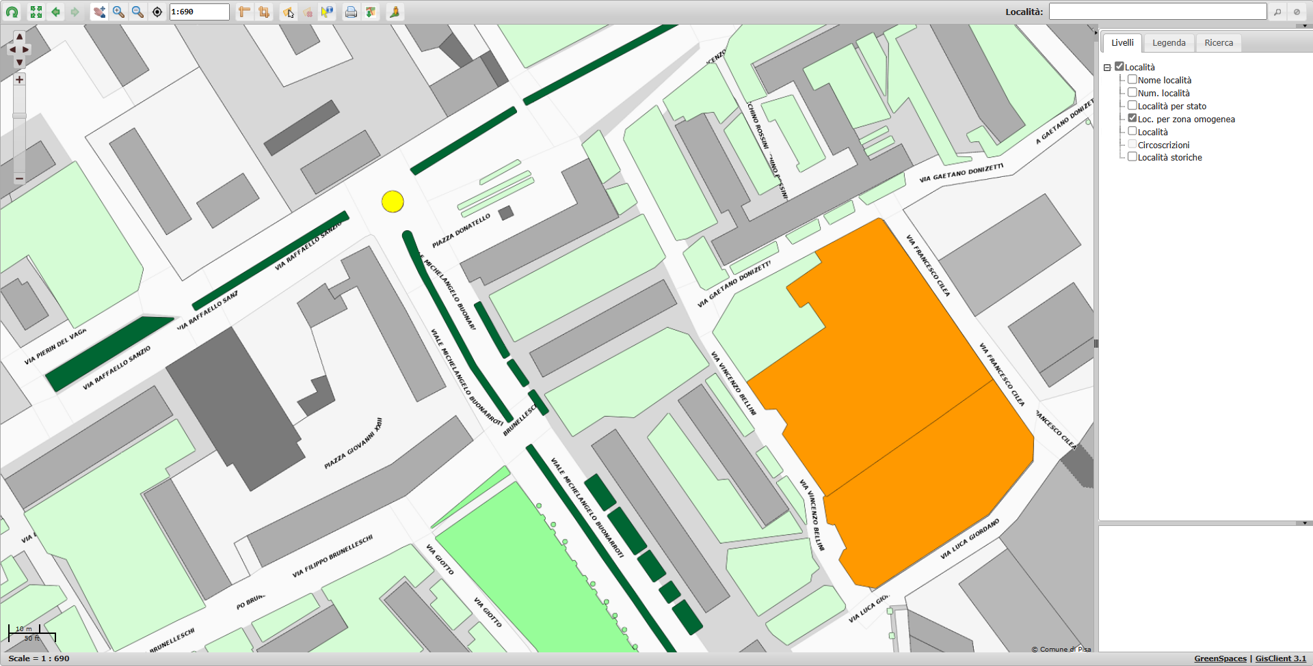Enable the Nome località layer checkbox
This screenshot has height=666, width=1313.
coord(1132,80)
